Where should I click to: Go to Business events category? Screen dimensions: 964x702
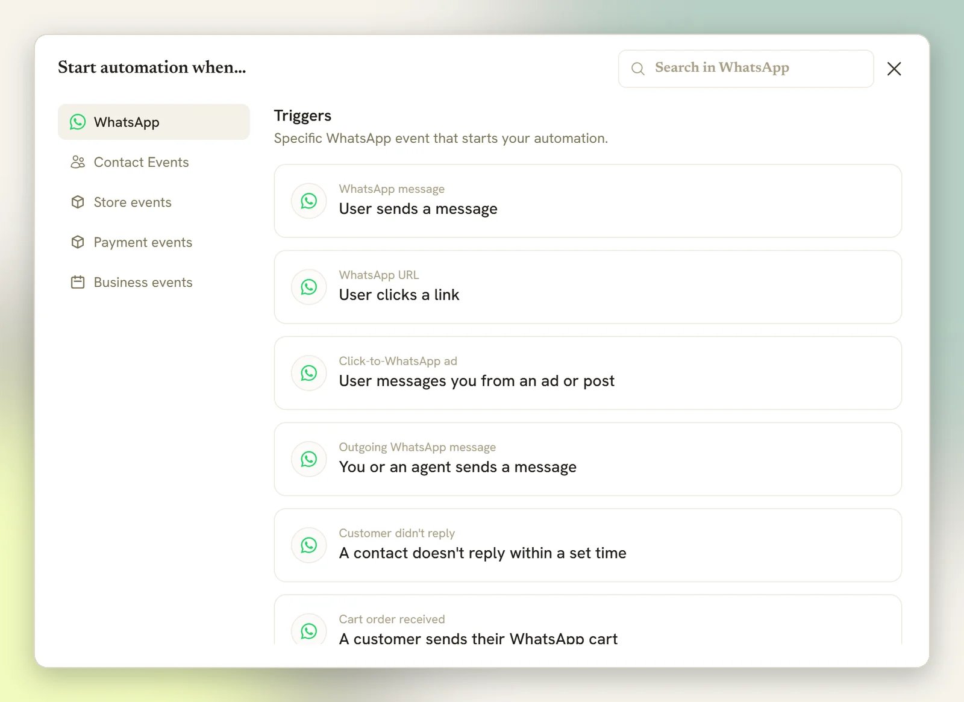[x=154, y=282]
